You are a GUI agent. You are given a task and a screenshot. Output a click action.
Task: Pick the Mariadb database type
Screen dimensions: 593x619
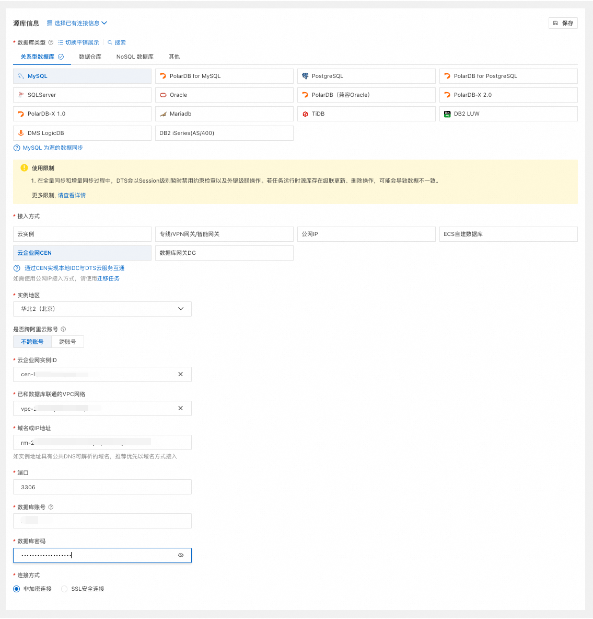224,114
